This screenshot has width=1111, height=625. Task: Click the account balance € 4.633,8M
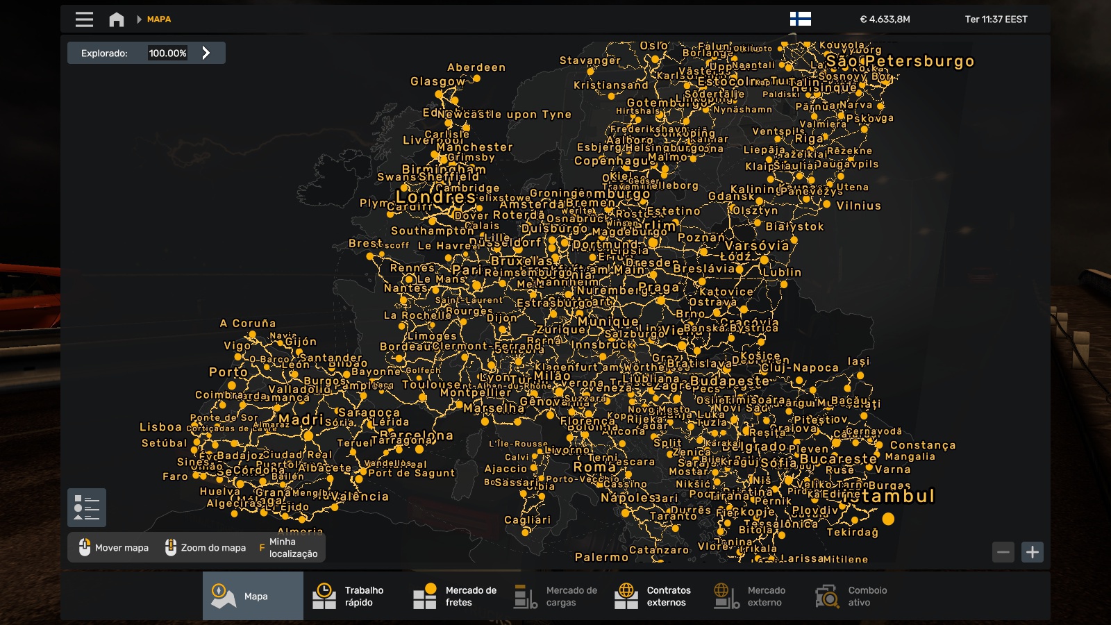(885, 19)
